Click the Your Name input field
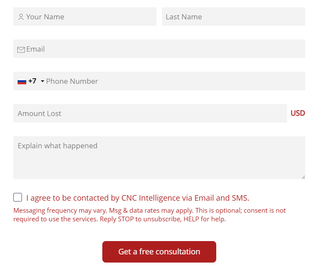Image resolution: width=319 pixels, height=269 pixels. [x=85, y=17]
